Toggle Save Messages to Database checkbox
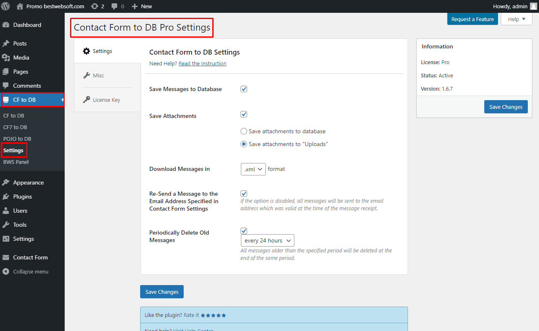The image size is (539, 331). pos(244,89)
